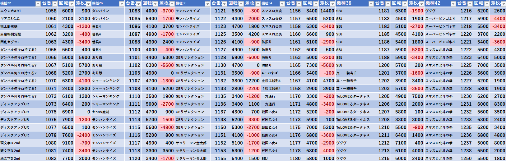Open the 機種30 column filter dropdown
The width and height of the screenshot is (506, 161).
207,4
